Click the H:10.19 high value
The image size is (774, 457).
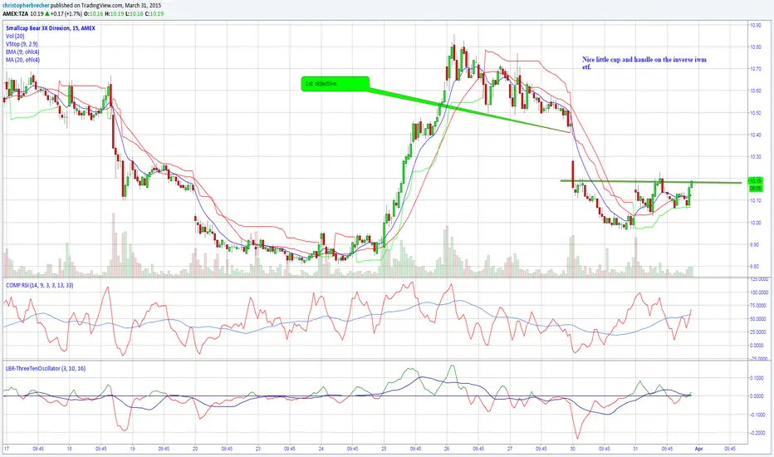(x=114, y=13)
